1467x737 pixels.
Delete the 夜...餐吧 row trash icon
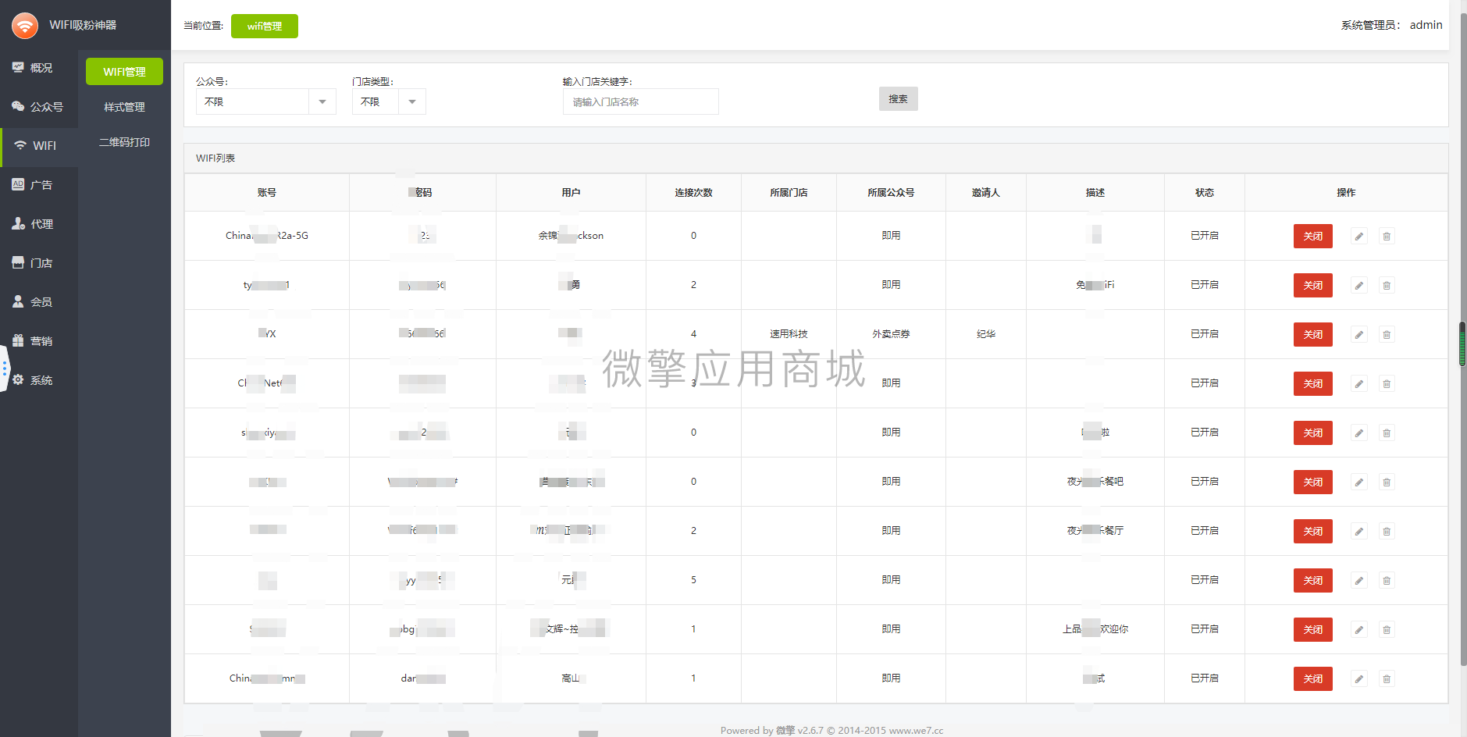pos(1387,482)
